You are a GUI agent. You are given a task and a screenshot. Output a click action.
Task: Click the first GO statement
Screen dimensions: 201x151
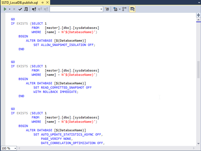[x=13, y=19]
